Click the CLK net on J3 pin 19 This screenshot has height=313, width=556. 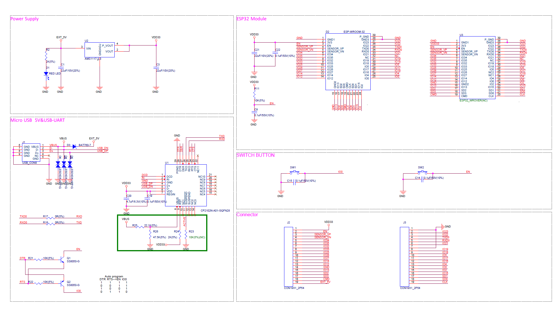point(445,282)
